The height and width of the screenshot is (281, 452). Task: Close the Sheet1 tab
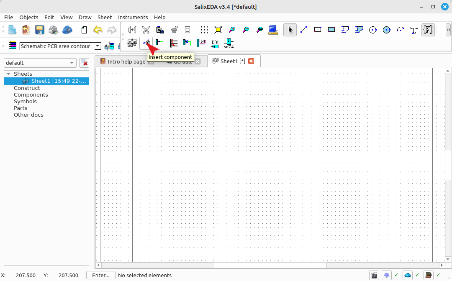tap(252, 61)
